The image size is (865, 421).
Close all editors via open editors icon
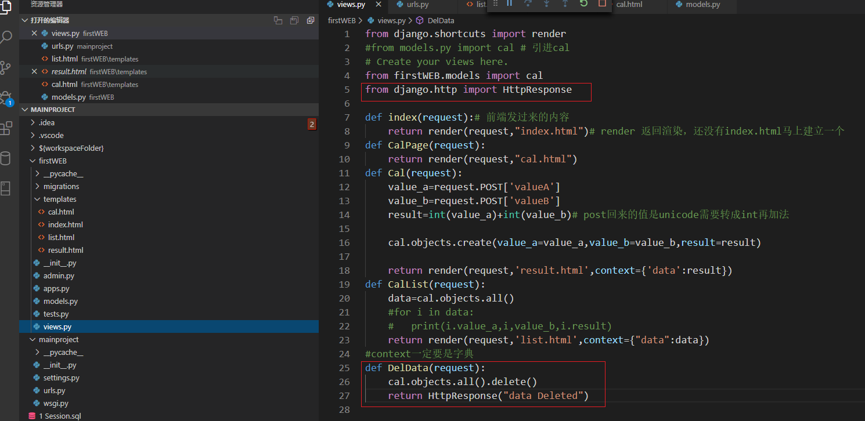[311, 20]
